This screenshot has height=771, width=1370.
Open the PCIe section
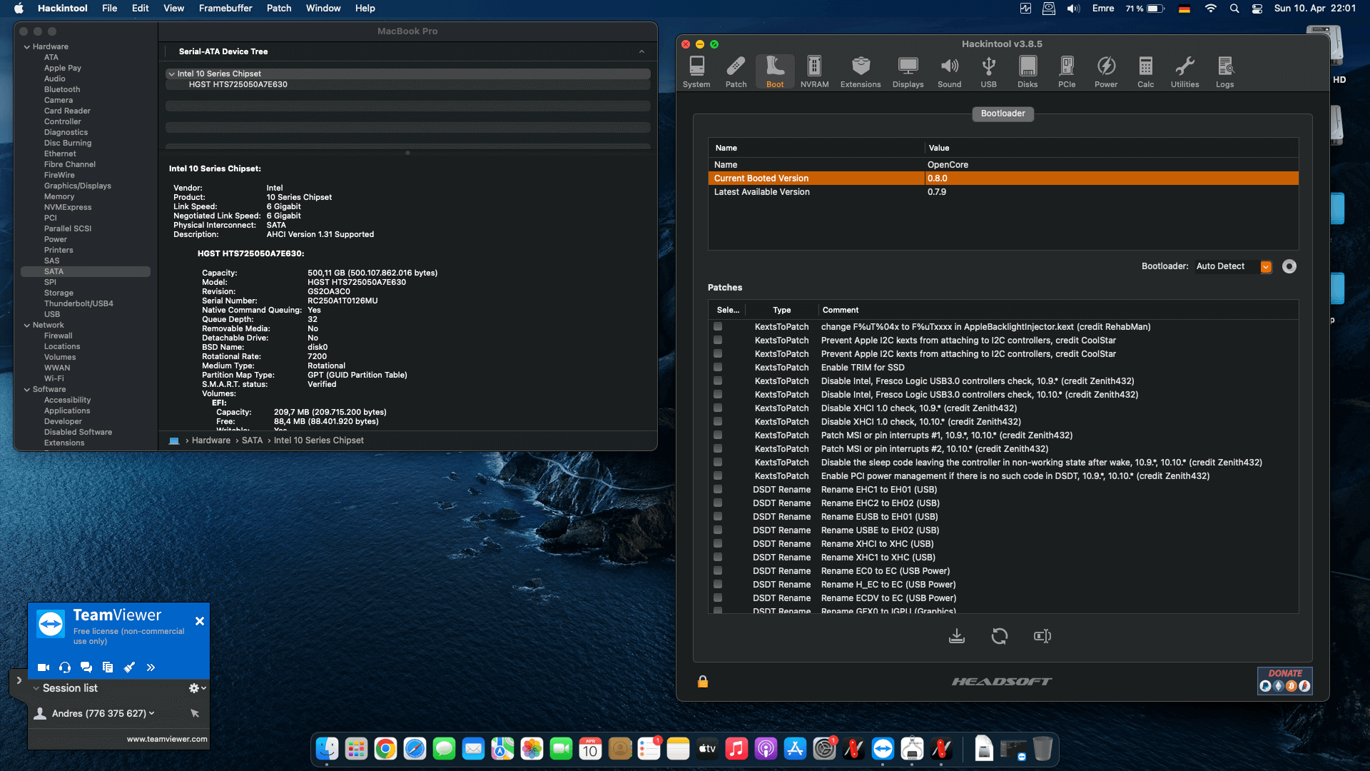tap(1067, 72)
